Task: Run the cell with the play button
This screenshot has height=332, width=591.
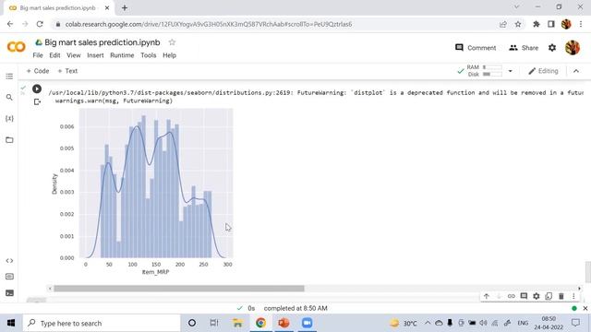Action: [x=37, y=89]
